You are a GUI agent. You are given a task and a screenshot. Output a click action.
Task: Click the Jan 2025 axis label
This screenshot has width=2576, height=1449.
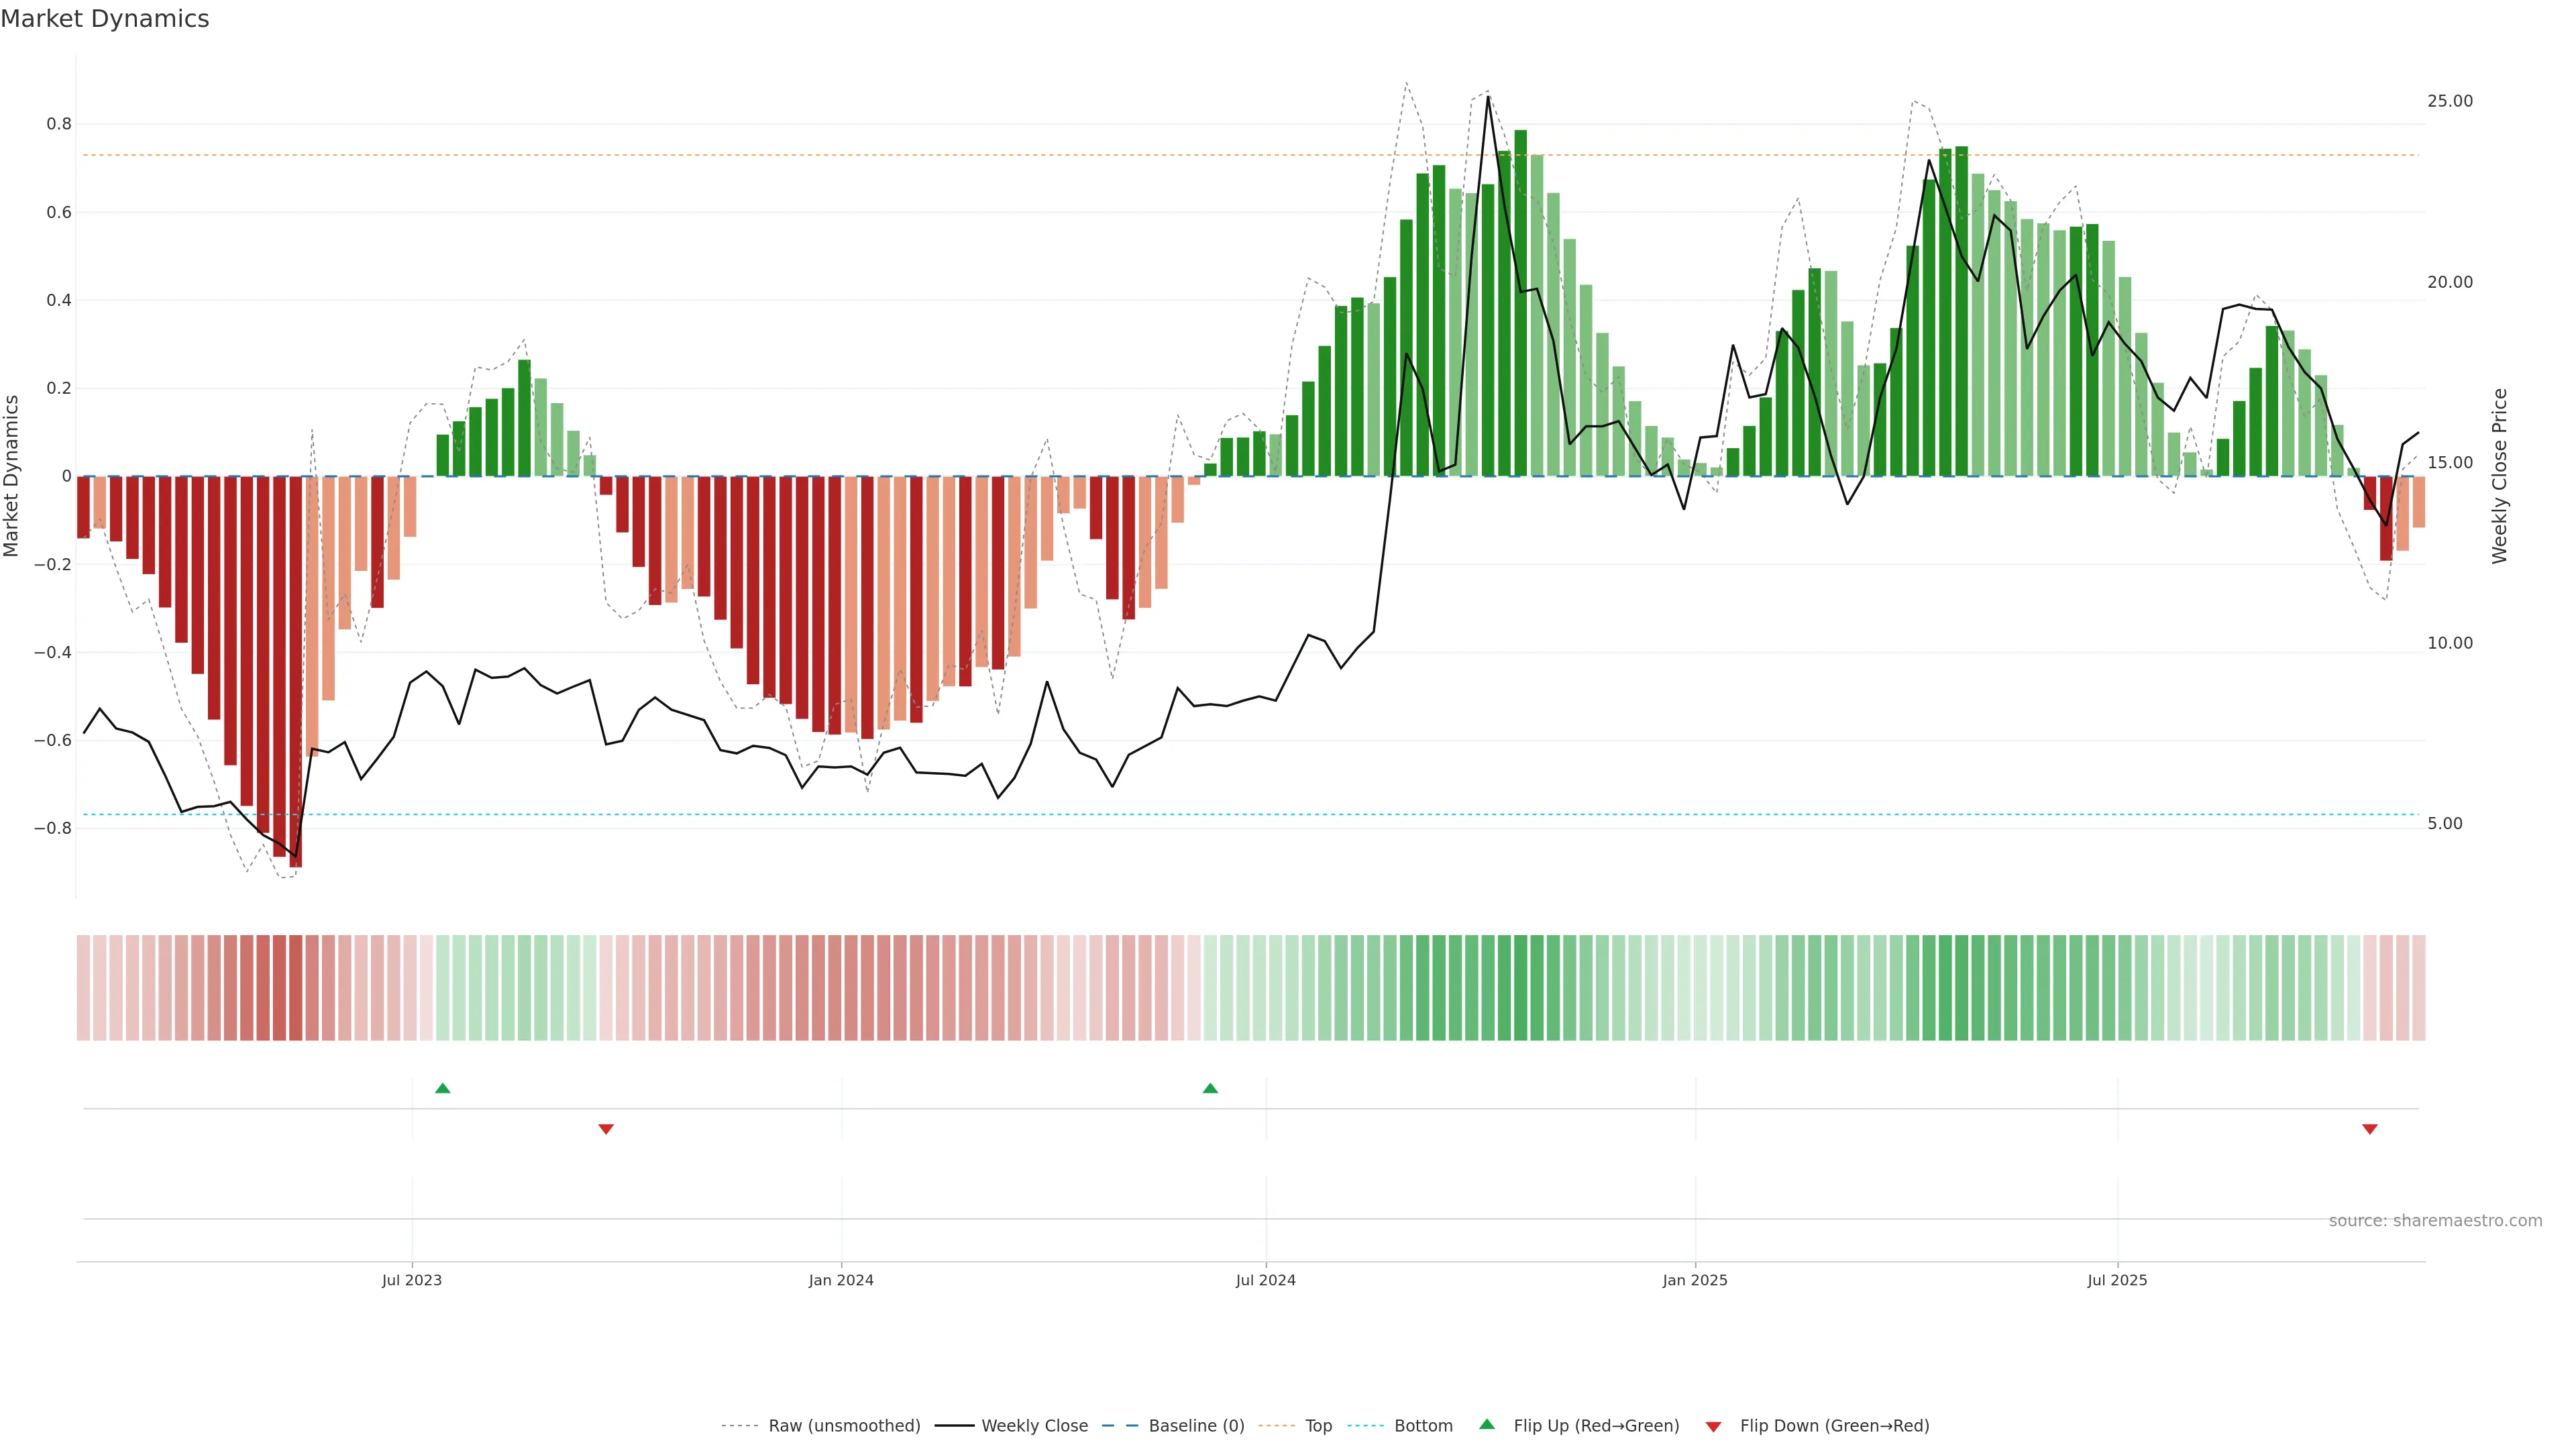(1694, 1280)
